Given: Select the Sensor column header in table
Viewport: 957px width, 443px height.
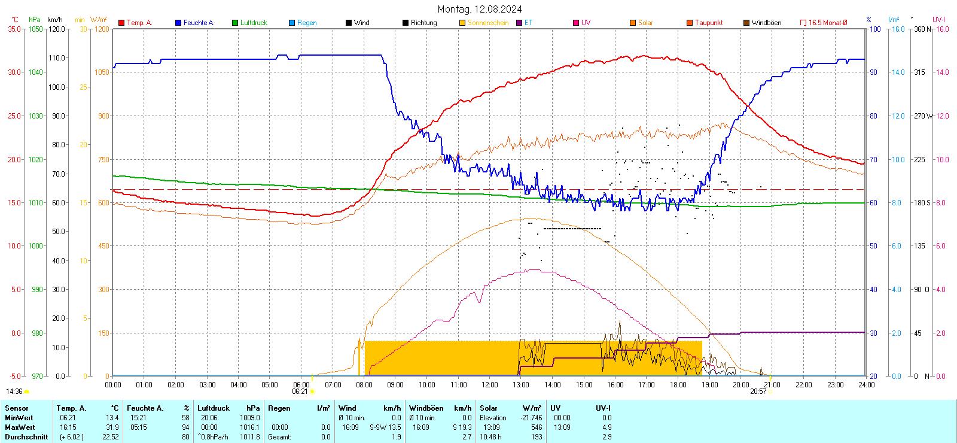Looking at the screenshot, I should (x=17, y=408).
